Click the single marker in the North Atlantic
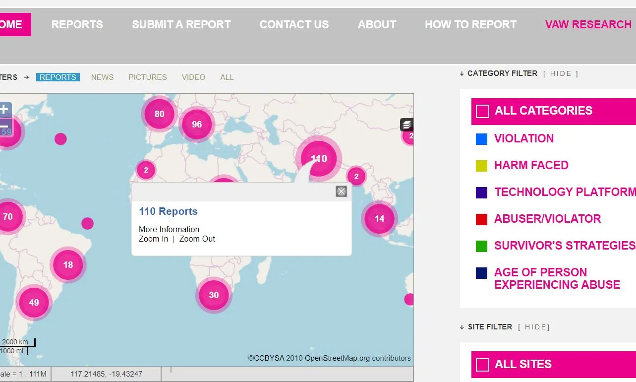This screenshot has width=636, height=382. (x=60, y=139)
